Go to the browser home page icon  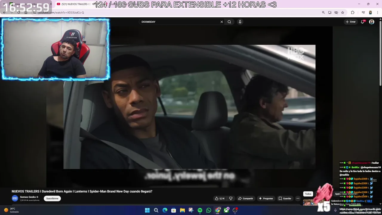pos(26,13)
